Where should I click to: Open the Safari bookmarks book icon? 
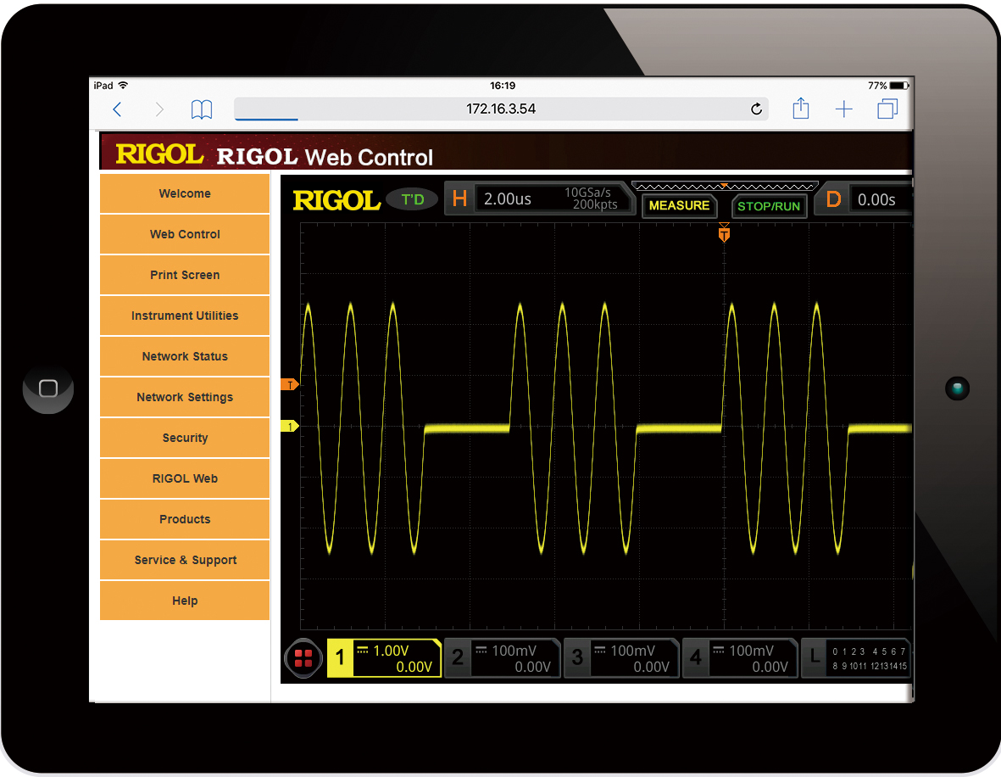click(201, 109)
